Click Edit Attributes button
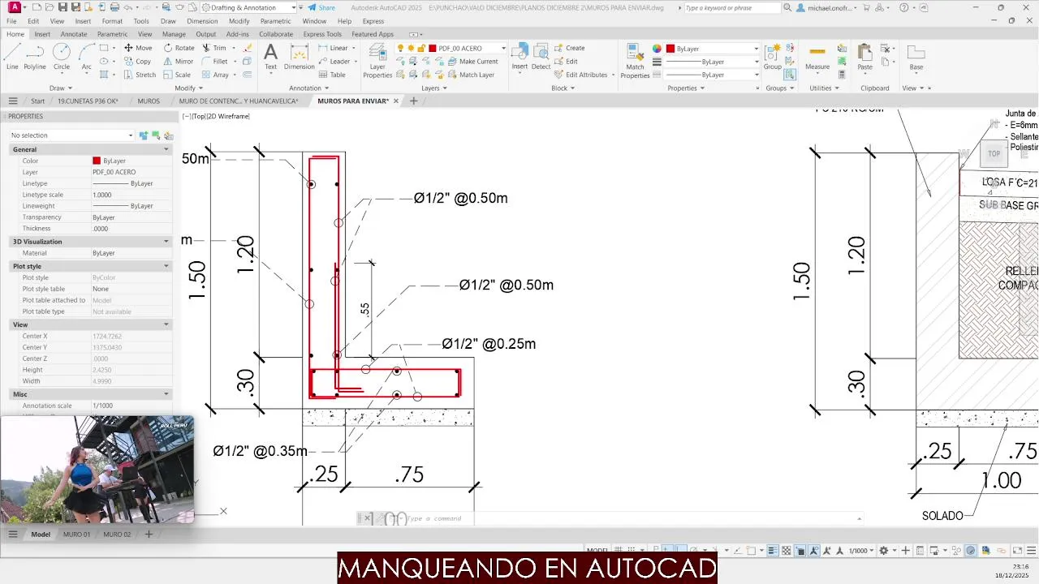1039x584 pixels. (581, 75)
